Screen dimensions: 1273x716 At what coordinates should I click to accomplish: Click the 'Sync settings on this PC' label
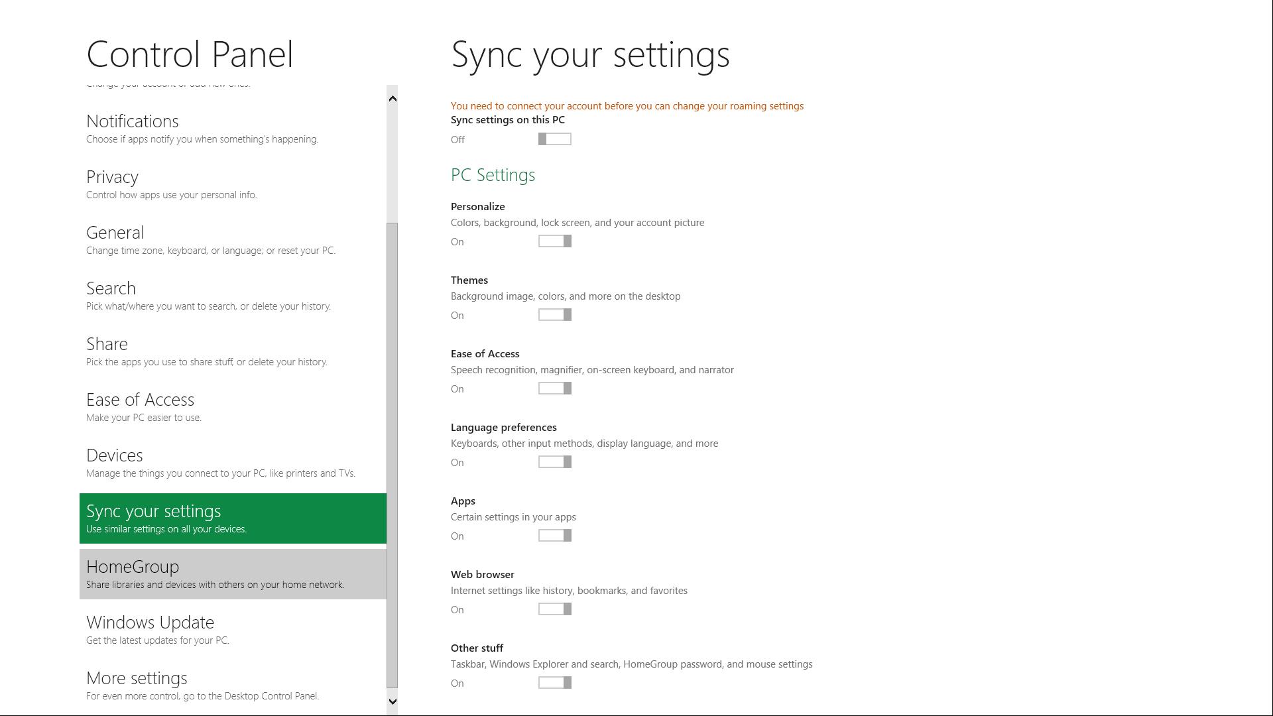pyautogui.click(x=508, y=120)
